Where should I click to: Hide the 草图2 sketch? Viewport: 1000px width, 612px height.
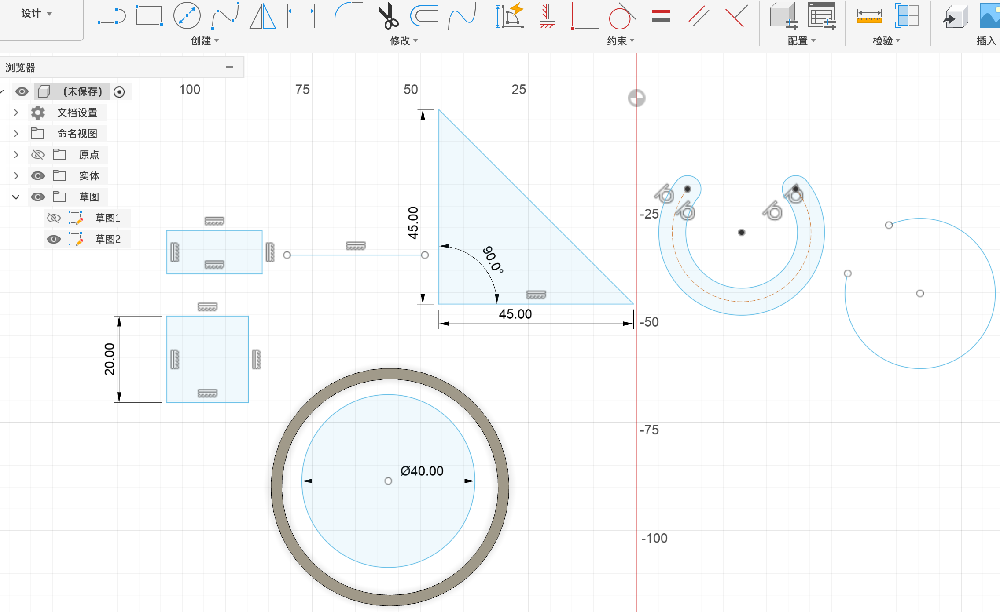tap(54, 239)
